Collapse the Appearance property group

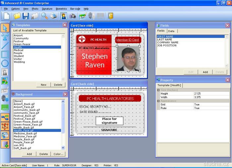(158, 101)
